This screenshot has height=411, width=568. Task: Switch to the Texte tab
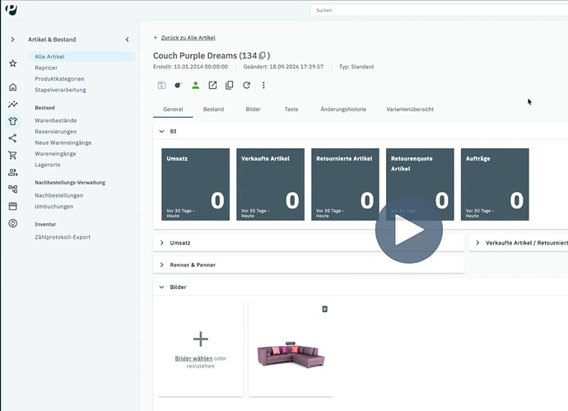tap(291, 110)
